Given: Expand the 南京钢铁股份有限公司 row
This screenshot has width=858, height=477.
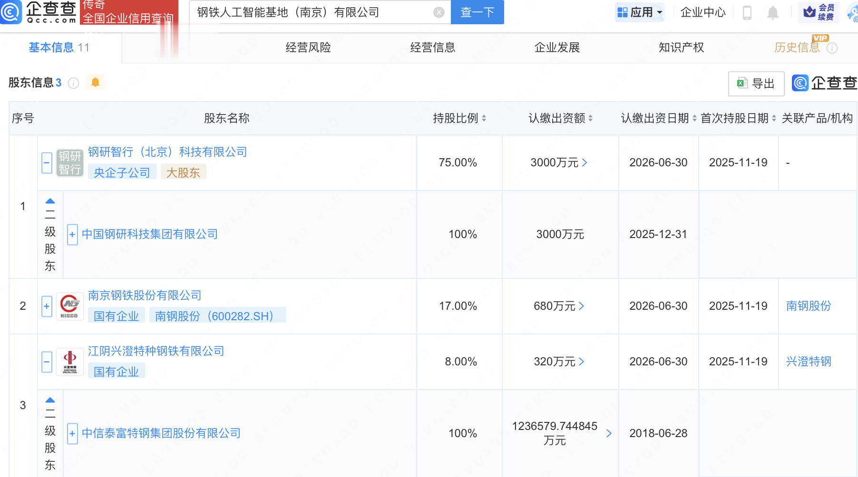Looking at the screenshot, I should [x=47, y=306].
